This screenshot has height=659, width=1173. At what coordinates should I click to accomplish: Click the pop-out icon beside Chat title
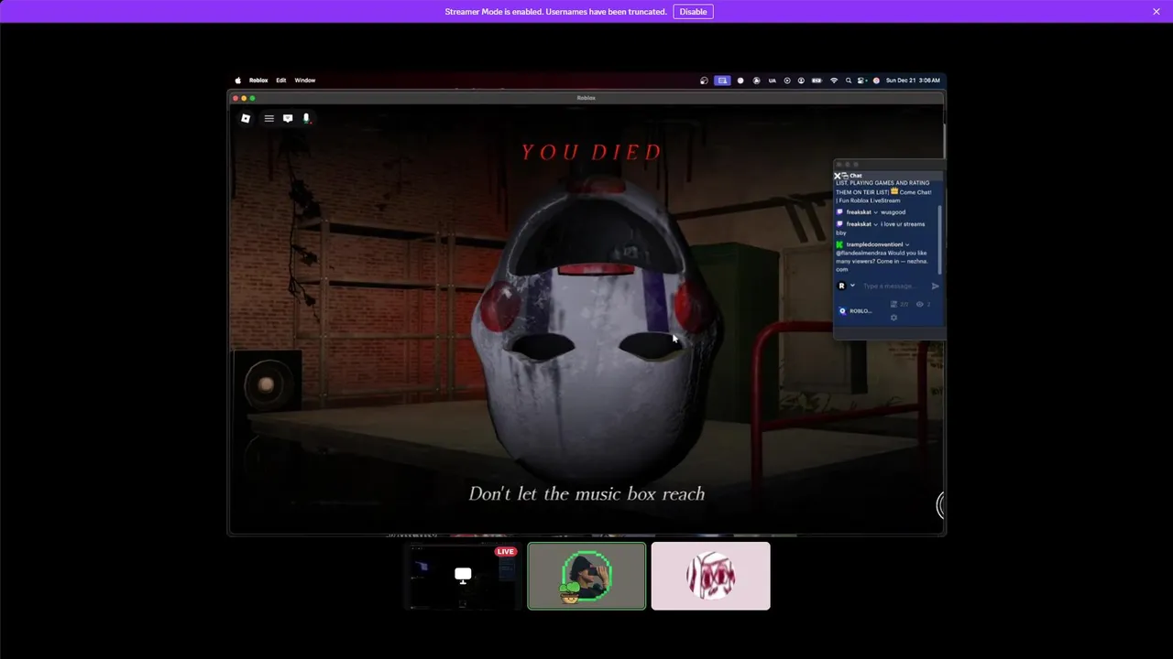[844, 176]
